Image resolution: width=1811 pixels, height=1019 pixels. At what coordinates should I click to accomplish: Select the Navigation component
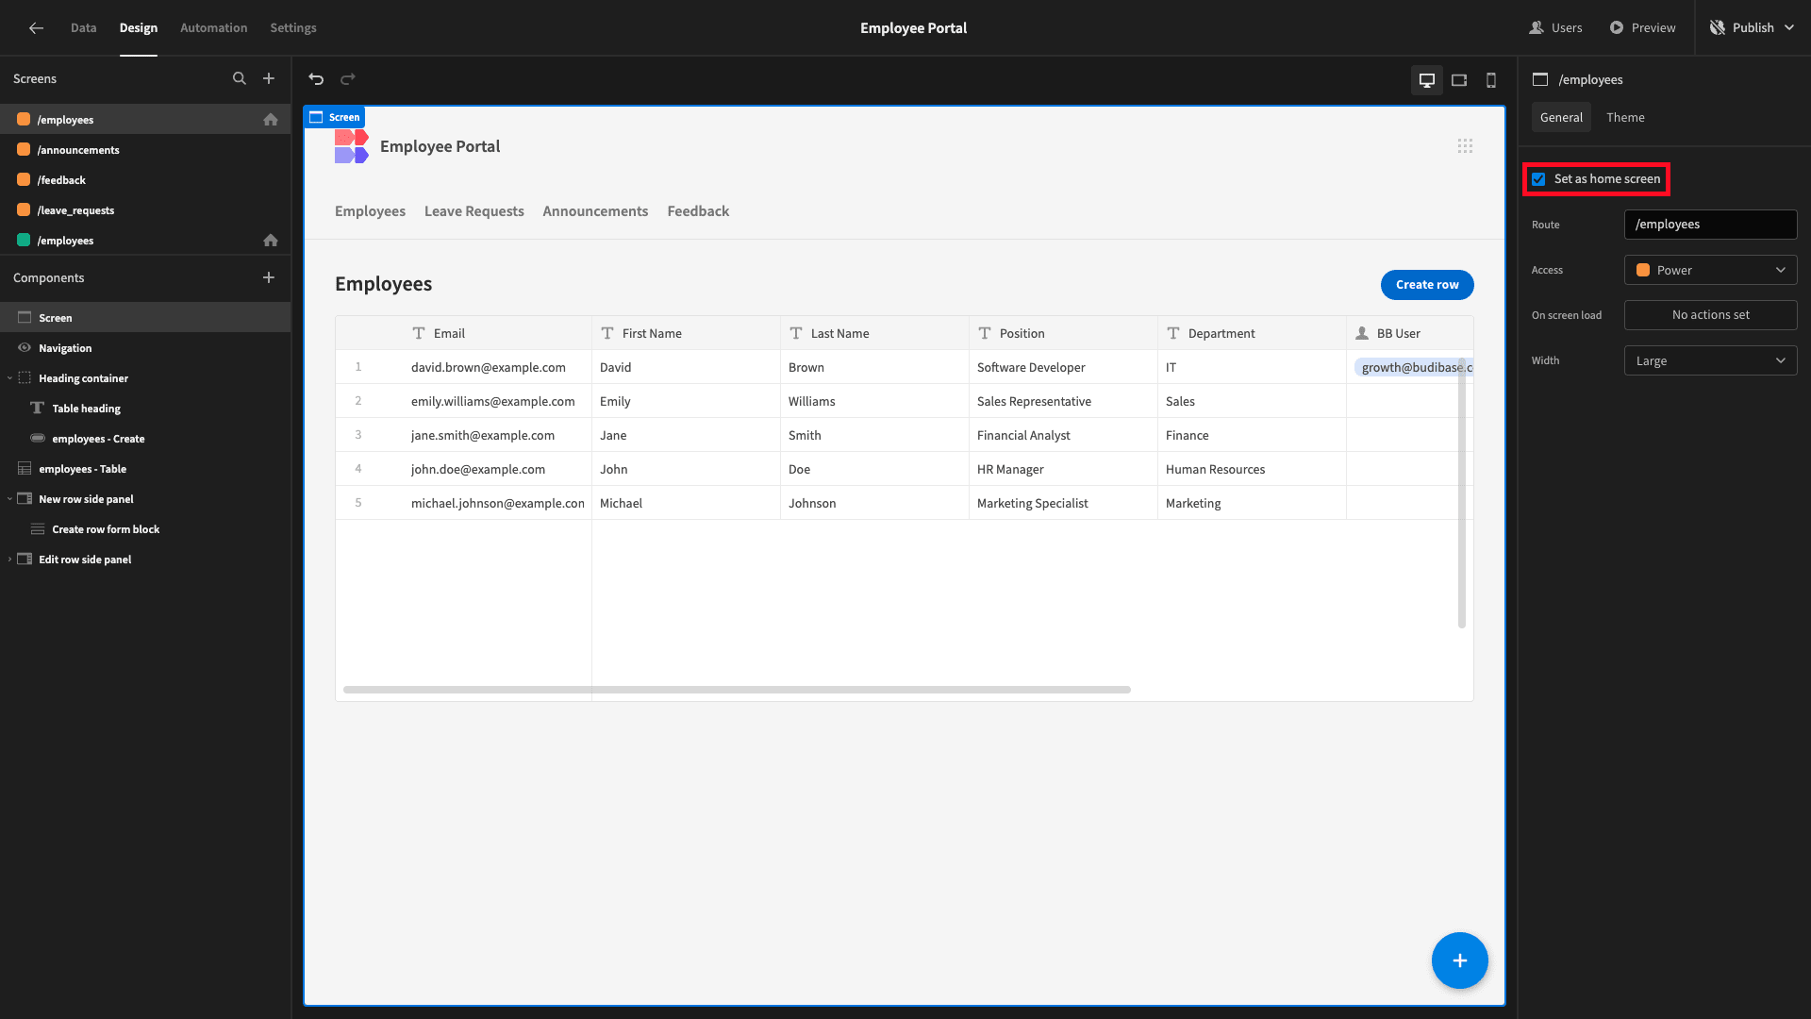[x=145, y=348]
